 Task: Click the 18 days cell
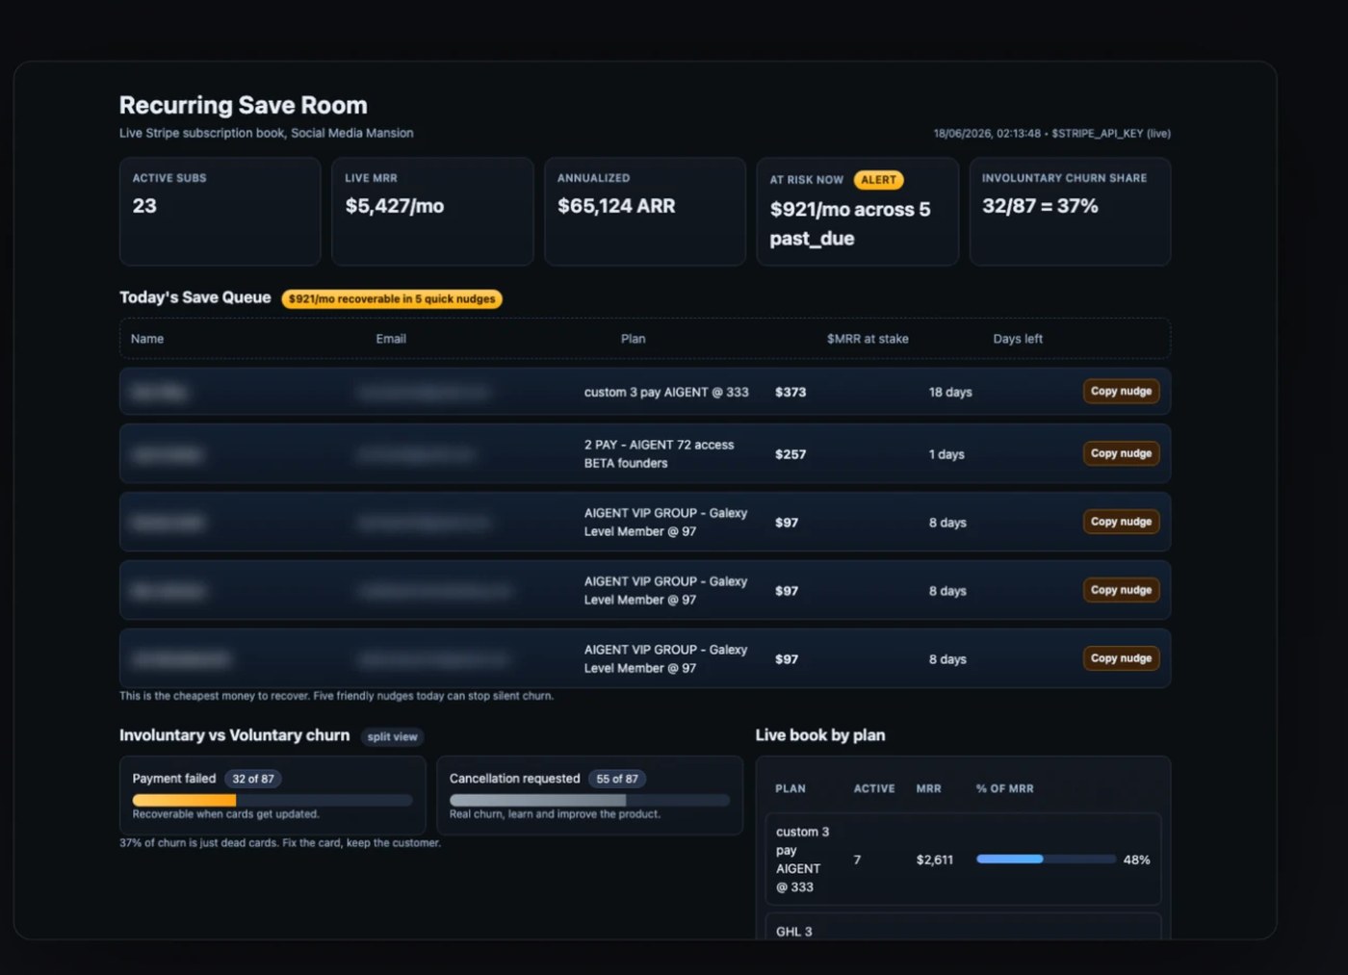tap(950, 392)
